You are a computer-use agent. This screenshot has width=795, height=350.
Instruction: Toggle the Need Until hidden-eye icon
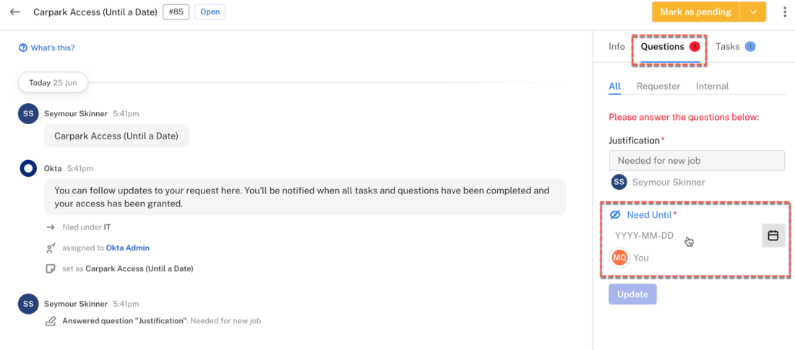coord(615,215)
